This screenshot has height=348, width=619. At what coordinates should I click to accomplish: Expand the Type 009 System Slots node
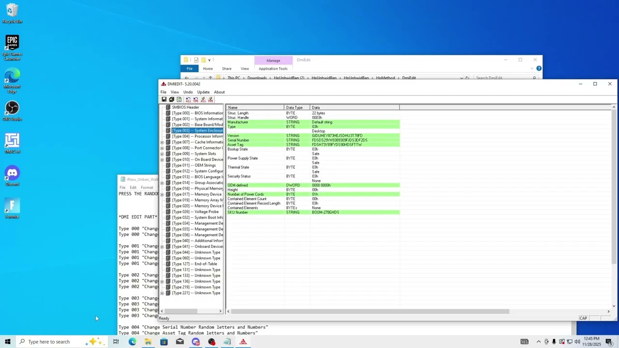162,154
